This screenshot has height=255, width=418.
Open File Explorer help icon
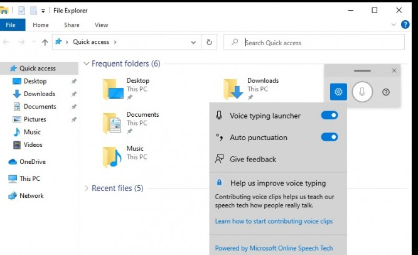pos(405,24)
